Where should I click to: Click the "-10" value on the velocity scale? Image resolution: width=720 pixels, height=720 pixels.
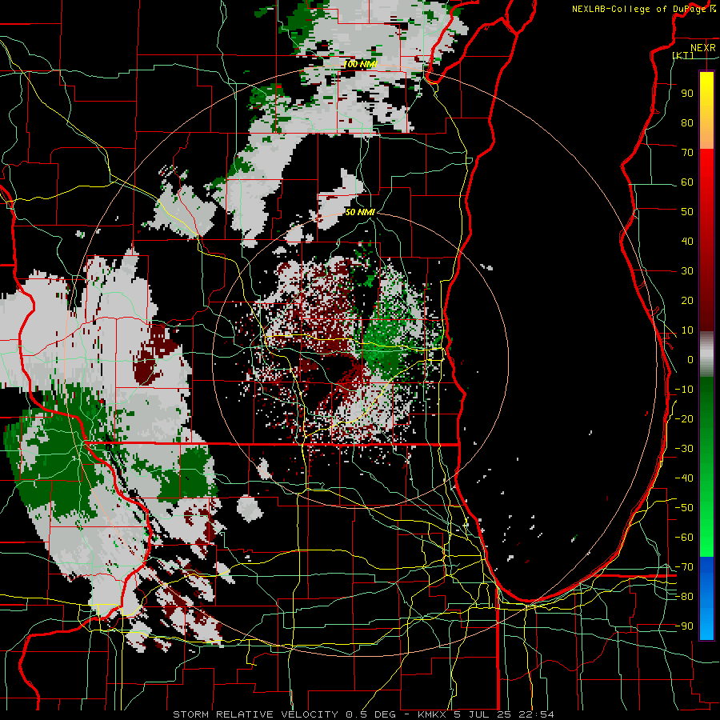click(x=684, y=390)
